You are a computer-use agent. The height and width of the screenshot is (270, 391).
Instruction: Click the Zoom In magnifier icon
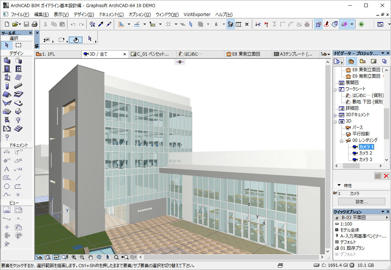click(74, 257)
